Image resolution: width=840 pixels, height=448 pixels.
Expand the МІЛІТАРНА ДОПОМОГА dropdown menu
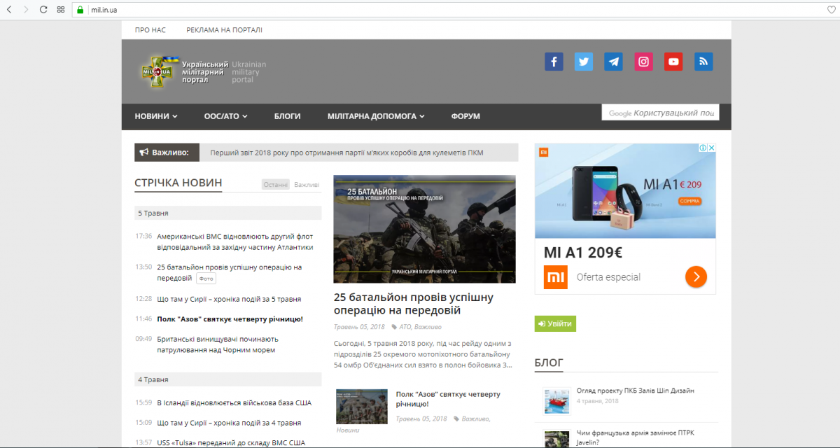376,116
